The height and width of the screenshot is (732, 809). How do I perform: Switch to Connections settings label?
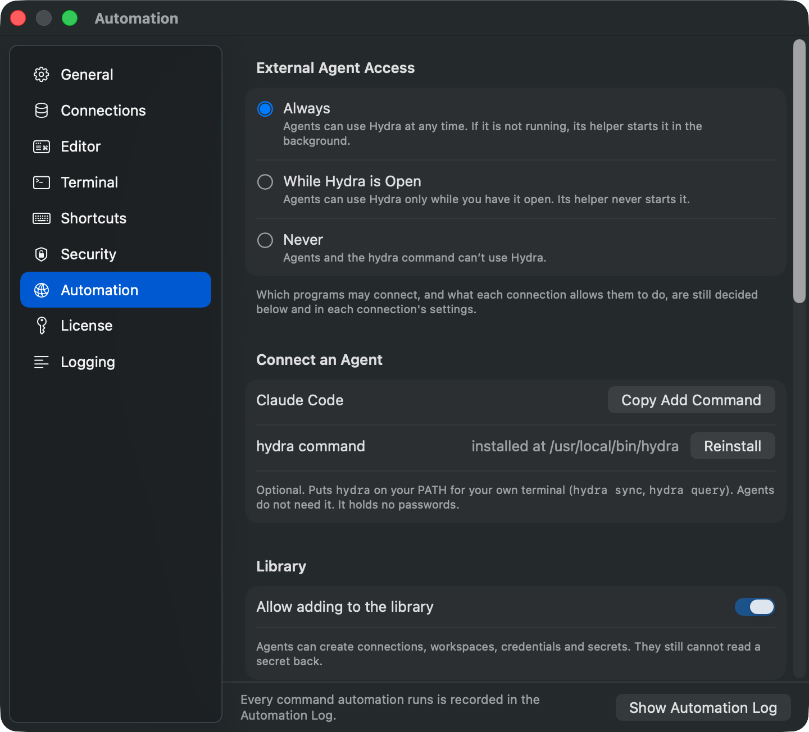[103, 110]
